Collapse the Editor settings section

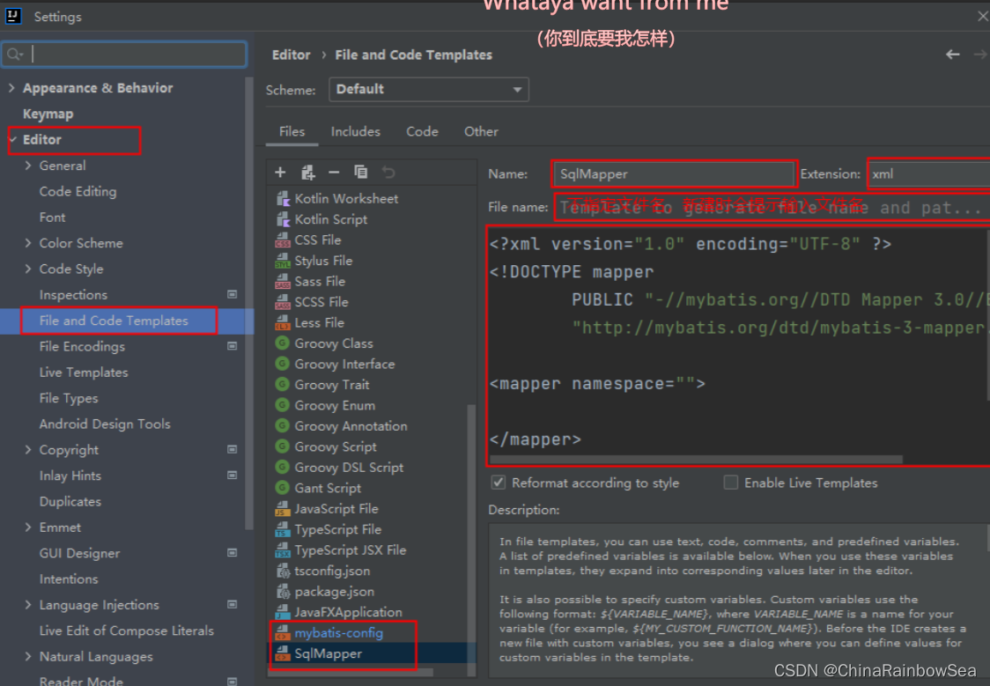pyautogui.click(x=12, y=140)
